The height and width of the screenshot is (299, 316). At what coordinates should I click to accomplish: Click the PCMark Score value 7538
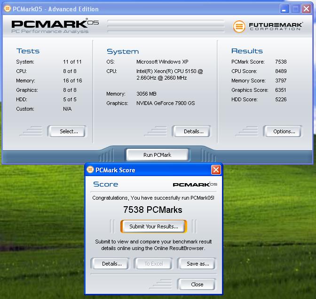tap(281, 62)
